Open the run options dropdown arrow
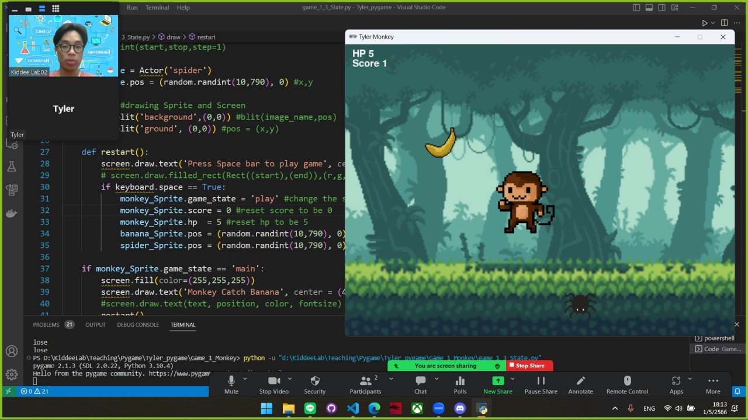The image size is (748, 420). pyautogui.click(x=714, y=23)
